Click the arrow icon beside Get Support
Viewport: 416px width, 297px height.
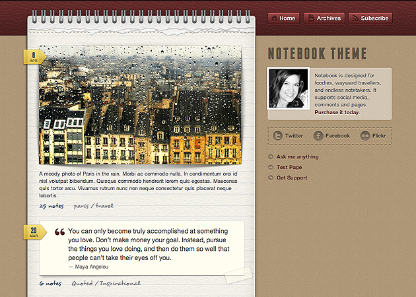click(x=271, y=178)
